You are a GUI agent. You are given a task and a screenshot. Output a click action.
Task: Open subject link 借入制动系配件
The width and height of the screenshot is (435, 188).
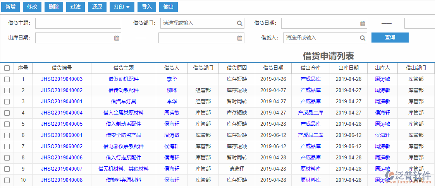(x=124, y=124)
